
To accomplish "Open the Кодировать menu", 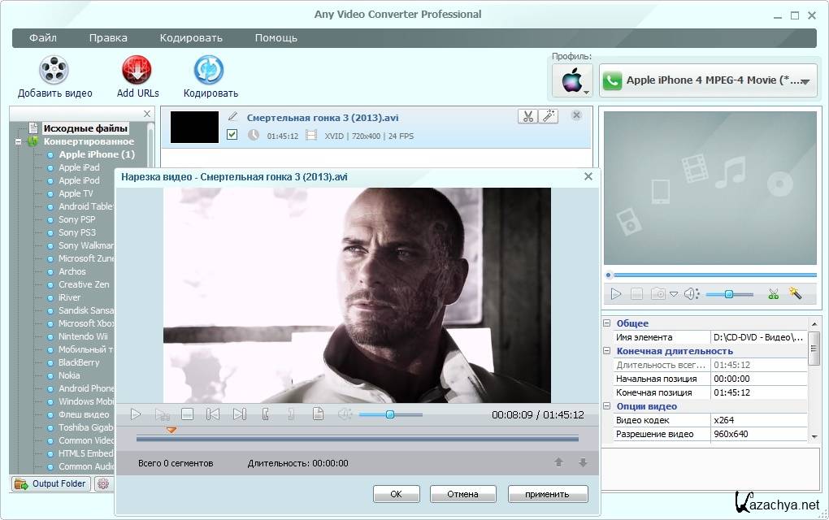I will tap(191, 37).
